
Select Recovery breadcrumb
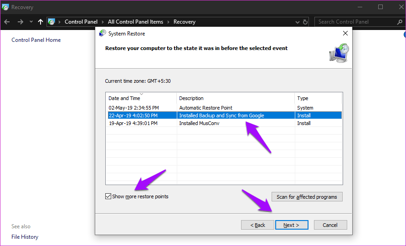[185, 22]
